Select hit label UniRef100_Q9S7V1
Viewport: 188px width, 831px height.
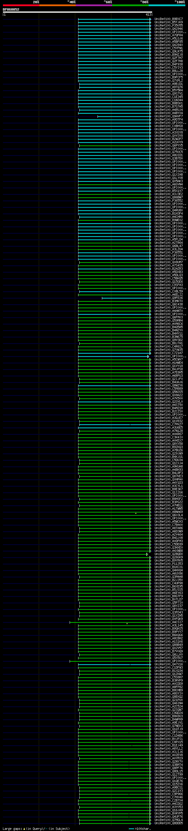[169, 93]
